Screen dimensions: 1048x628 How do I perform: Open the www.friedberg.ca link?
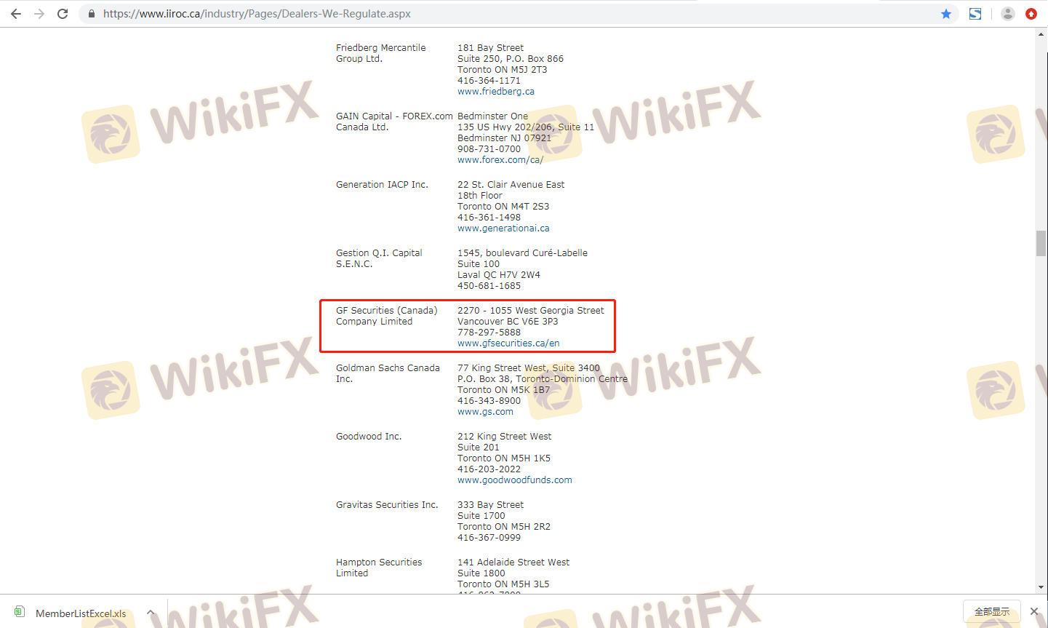tap(495, 92)
